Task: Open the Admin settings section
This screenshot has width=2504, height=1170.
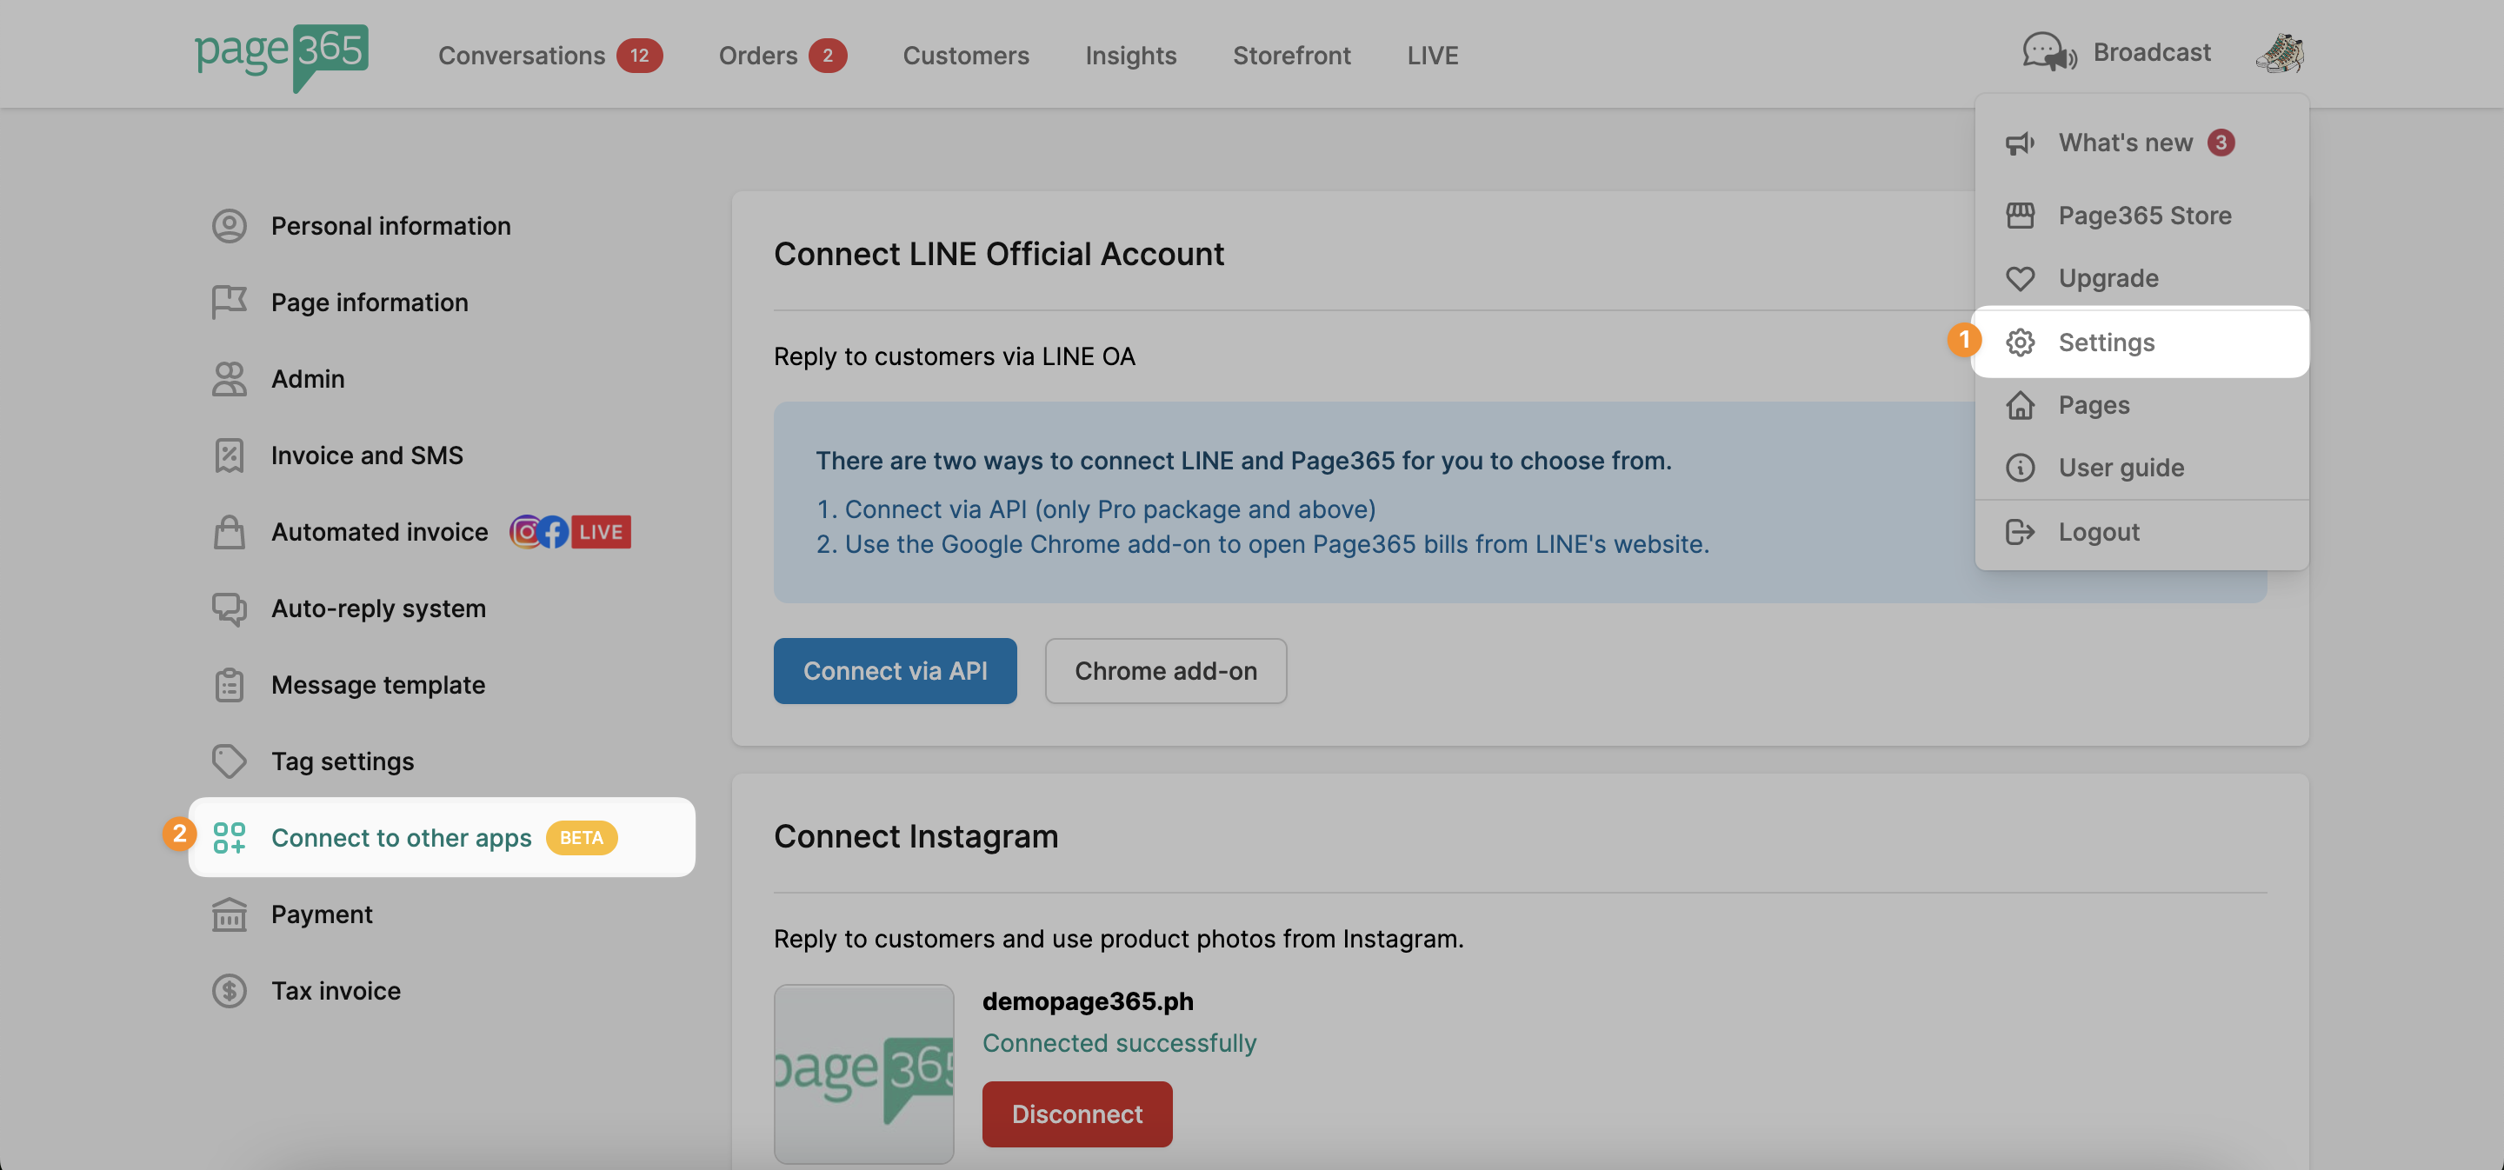Action: point(307,379)
